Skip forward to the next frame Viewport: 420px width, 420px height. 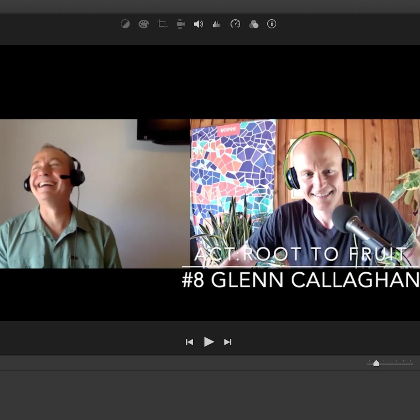pyautogui.click(x=228, y=342)
